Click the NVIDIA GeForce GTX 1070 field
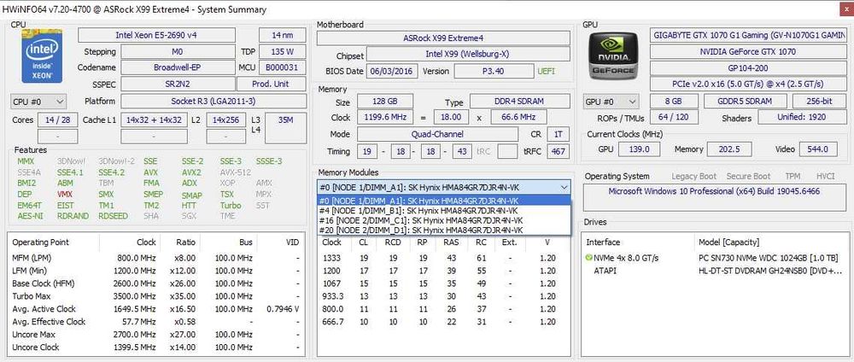854x362 pixels. [748, 52]
